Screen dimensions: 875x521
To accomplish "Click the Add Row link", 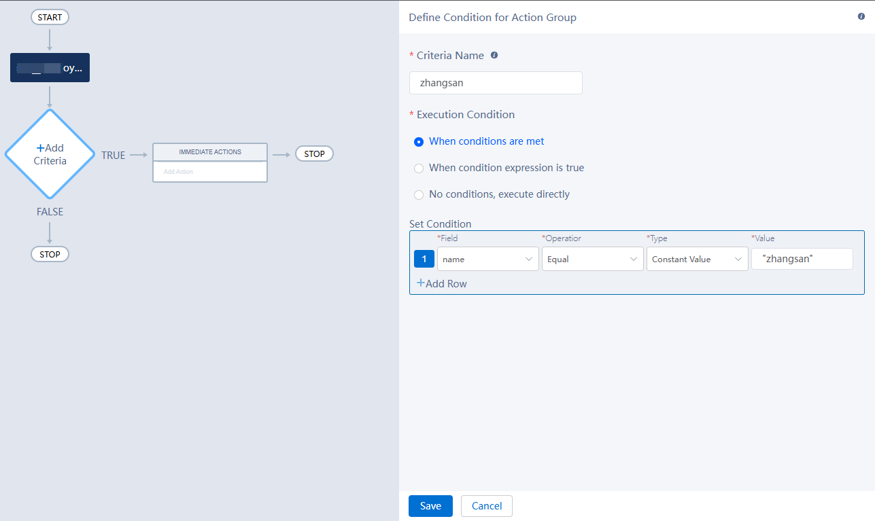I will 442,283.
